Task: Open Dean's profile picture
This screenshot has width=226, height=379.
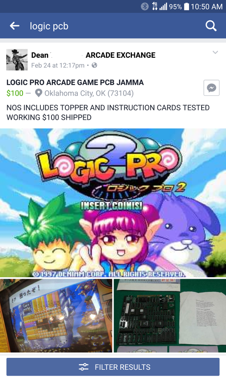Action: 17,60
